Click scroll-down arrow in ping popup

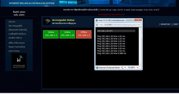pyautogui.click(x=140, y=64)
